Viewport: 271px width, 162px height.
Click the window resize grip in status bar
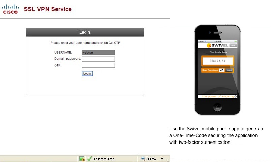(168, 160)
